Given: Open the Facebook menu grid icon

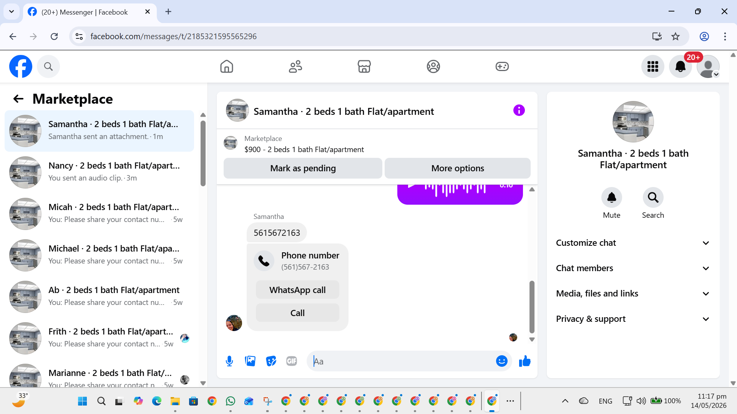Looking at the screenshot, I should pyautogui.click(x=653, y=66).
